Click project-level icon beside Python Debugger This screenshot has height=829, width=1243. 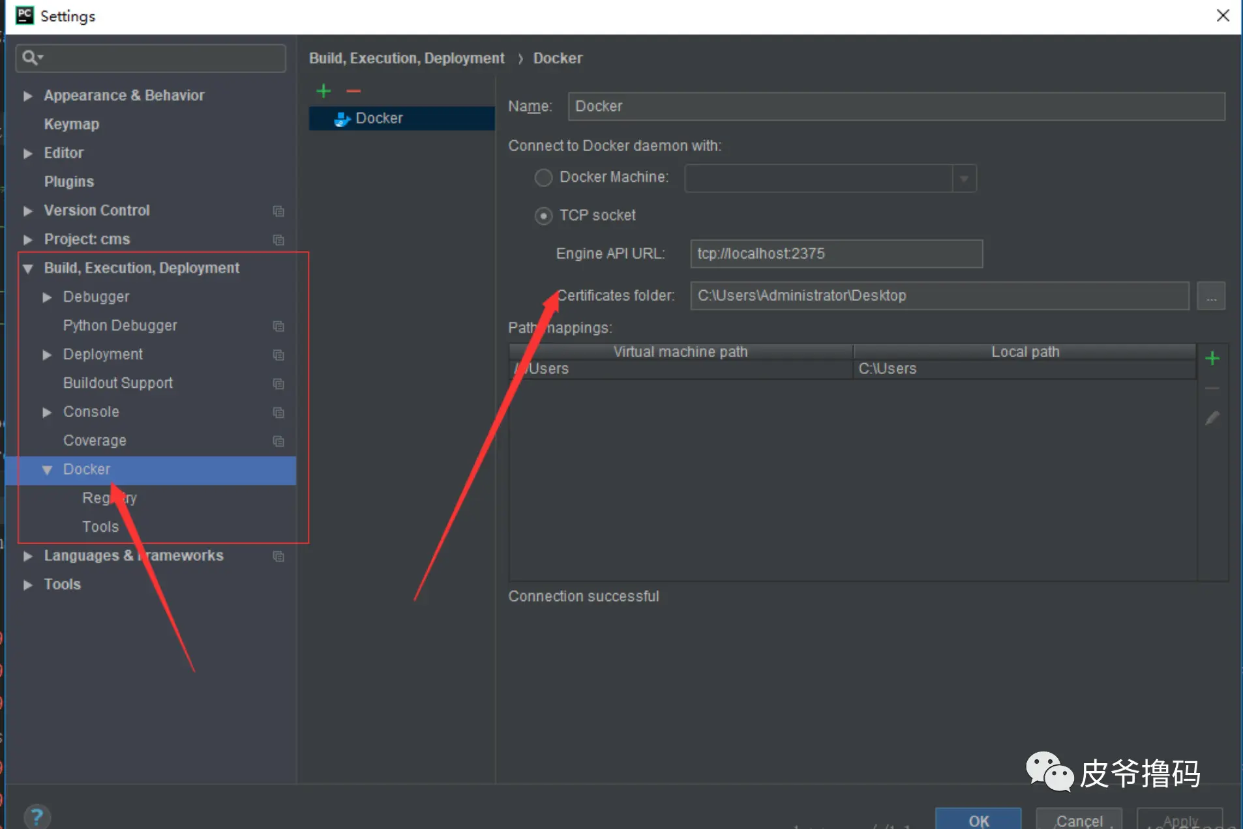[x=278, y=326]
